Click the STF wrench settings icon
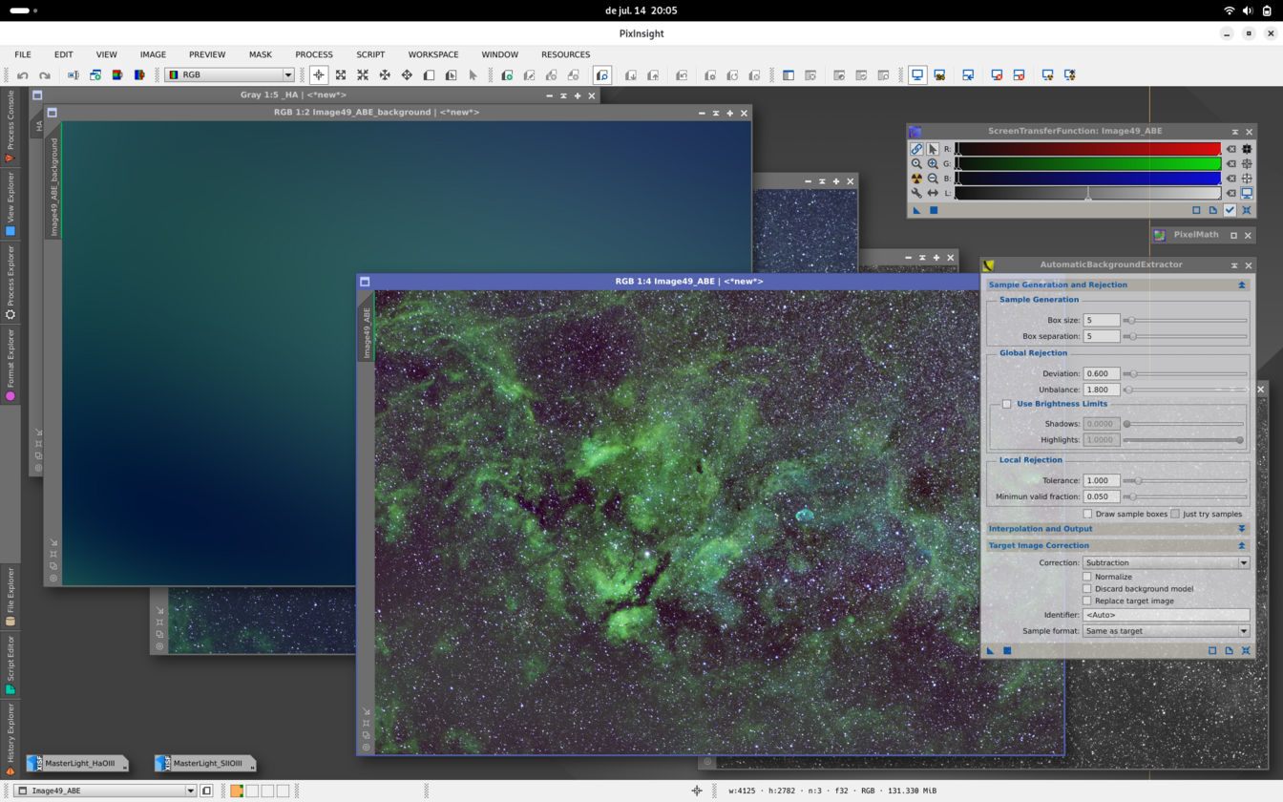The image size is (1283, 802). pos(916,193)
